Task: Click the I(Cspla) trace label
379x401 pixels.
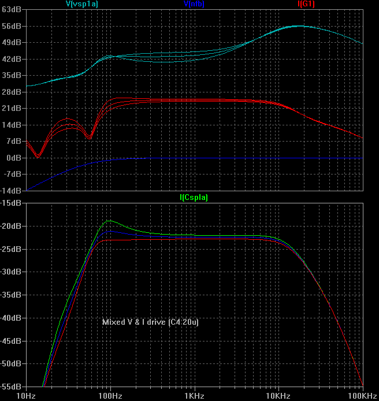Action: [194, 198]
